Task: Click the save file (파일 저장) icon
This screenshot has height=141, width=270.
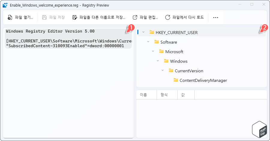Action: tap(44, 17)
